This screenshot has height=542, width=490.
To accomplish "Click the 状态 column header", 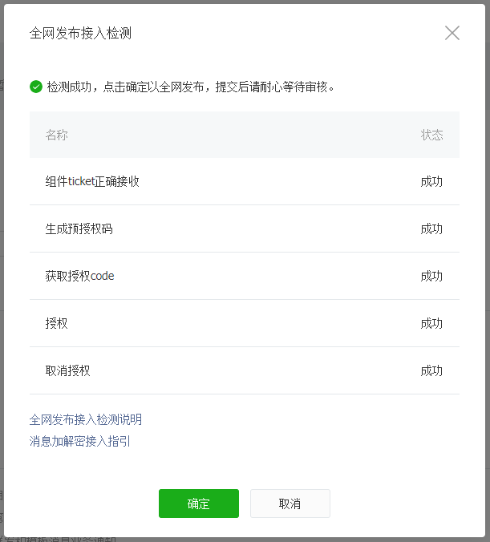I will pyautogui.click(x=431, y=135).
